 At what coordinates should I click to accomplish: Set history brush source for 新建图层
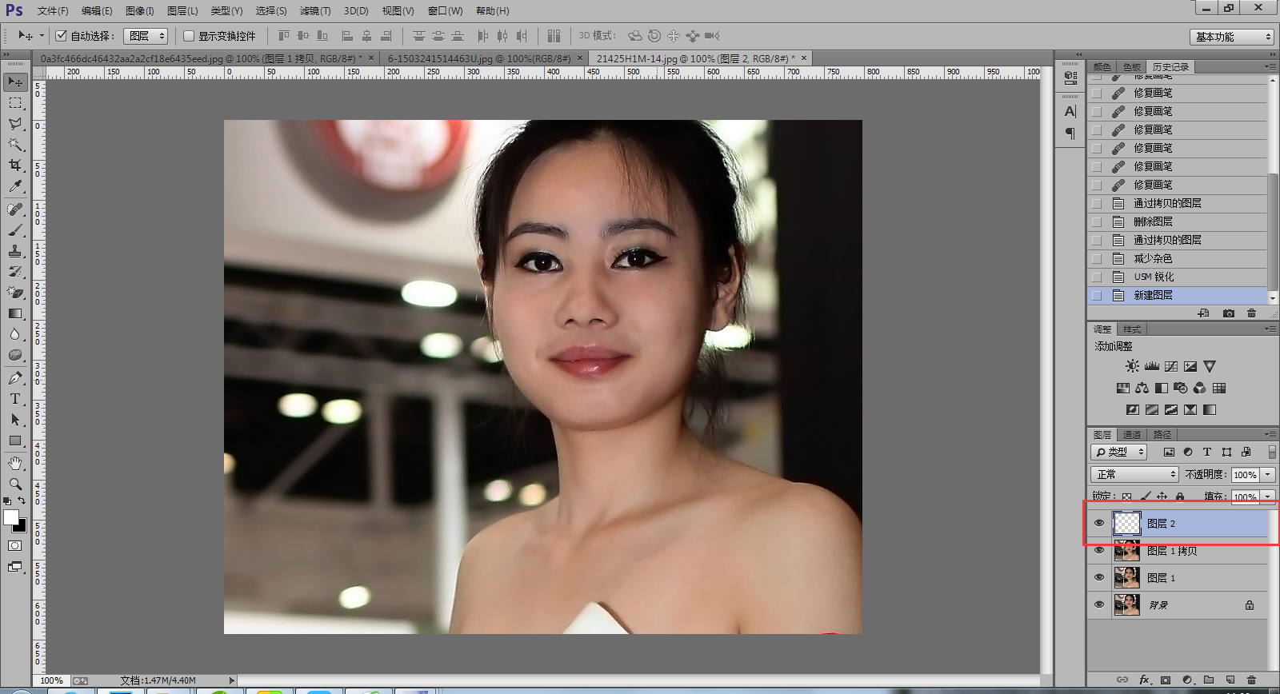pyautogui.click(x=1097, y=295)
